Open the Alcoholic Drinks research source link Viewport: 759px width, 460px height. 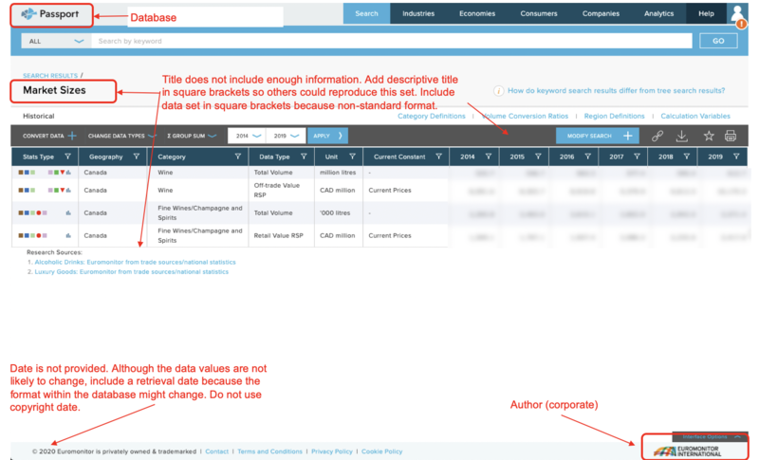coord(135,262)
